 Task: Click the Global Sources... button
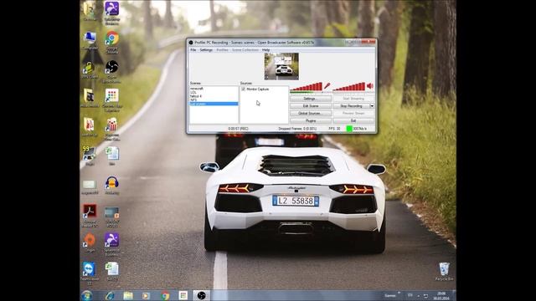(x=311, y=114)
